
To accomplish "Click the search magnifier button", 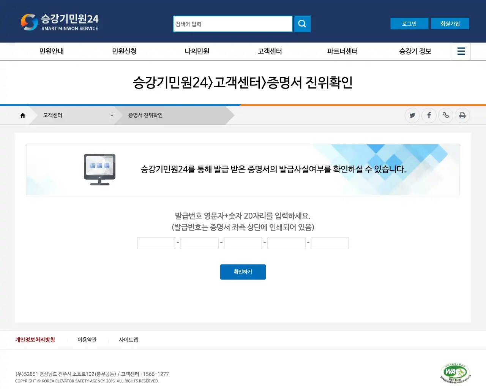I will point(302,24).
